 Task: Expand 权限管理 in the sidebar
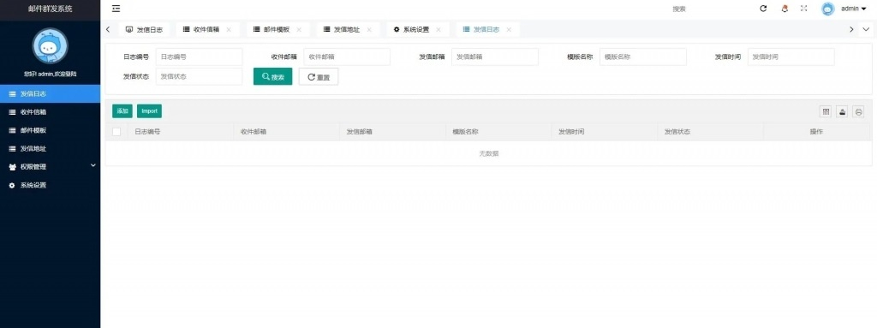[51, 167]
